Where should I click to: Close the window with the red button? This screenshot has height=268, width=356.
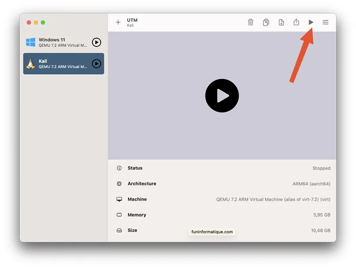coord(29,23)
